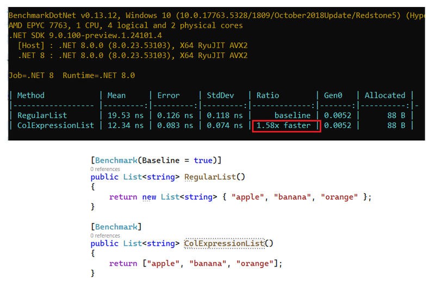Click the [Benchmark] attribute without baseline
435x287 pixels.
[x=116, y=227]
